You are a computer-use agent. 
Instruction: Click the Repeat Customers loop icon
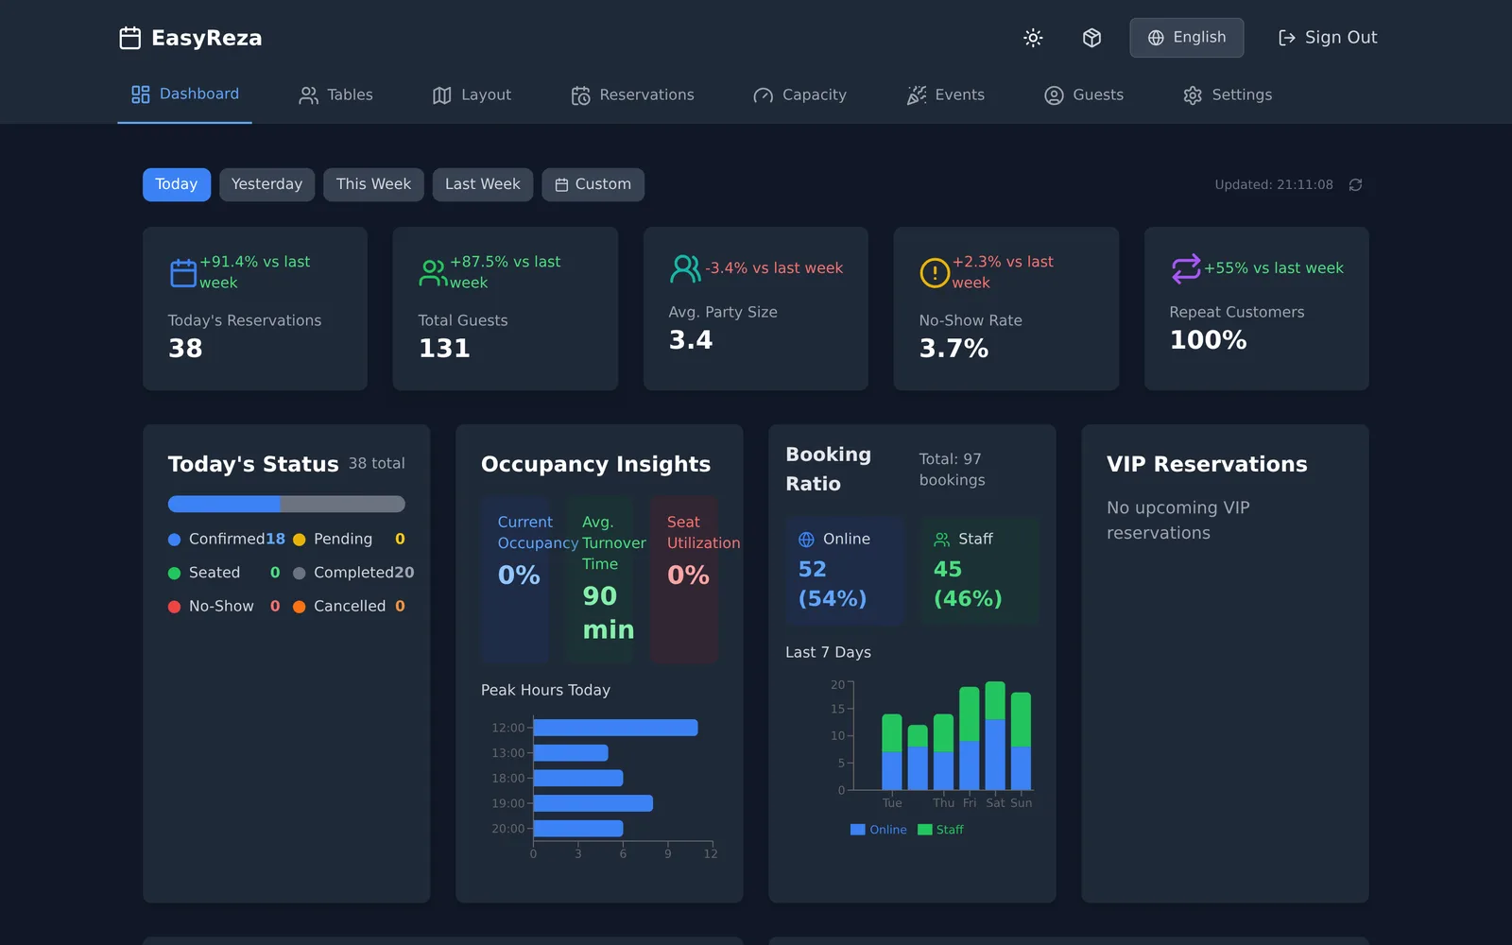1186,268
